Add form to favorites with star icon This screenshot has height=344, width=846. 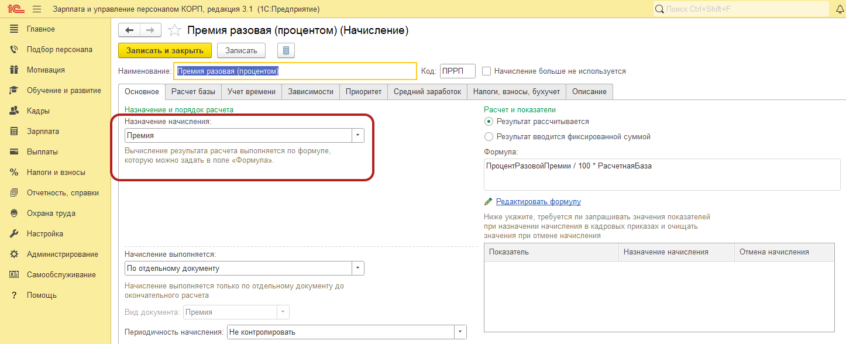(174, 30)
